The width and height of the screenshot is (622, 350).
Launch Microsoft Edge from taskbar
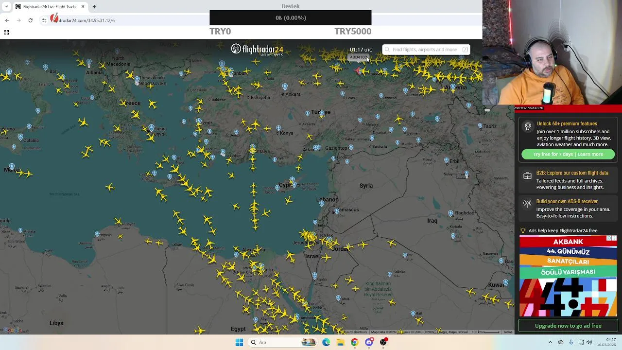[x=326, y=342]
